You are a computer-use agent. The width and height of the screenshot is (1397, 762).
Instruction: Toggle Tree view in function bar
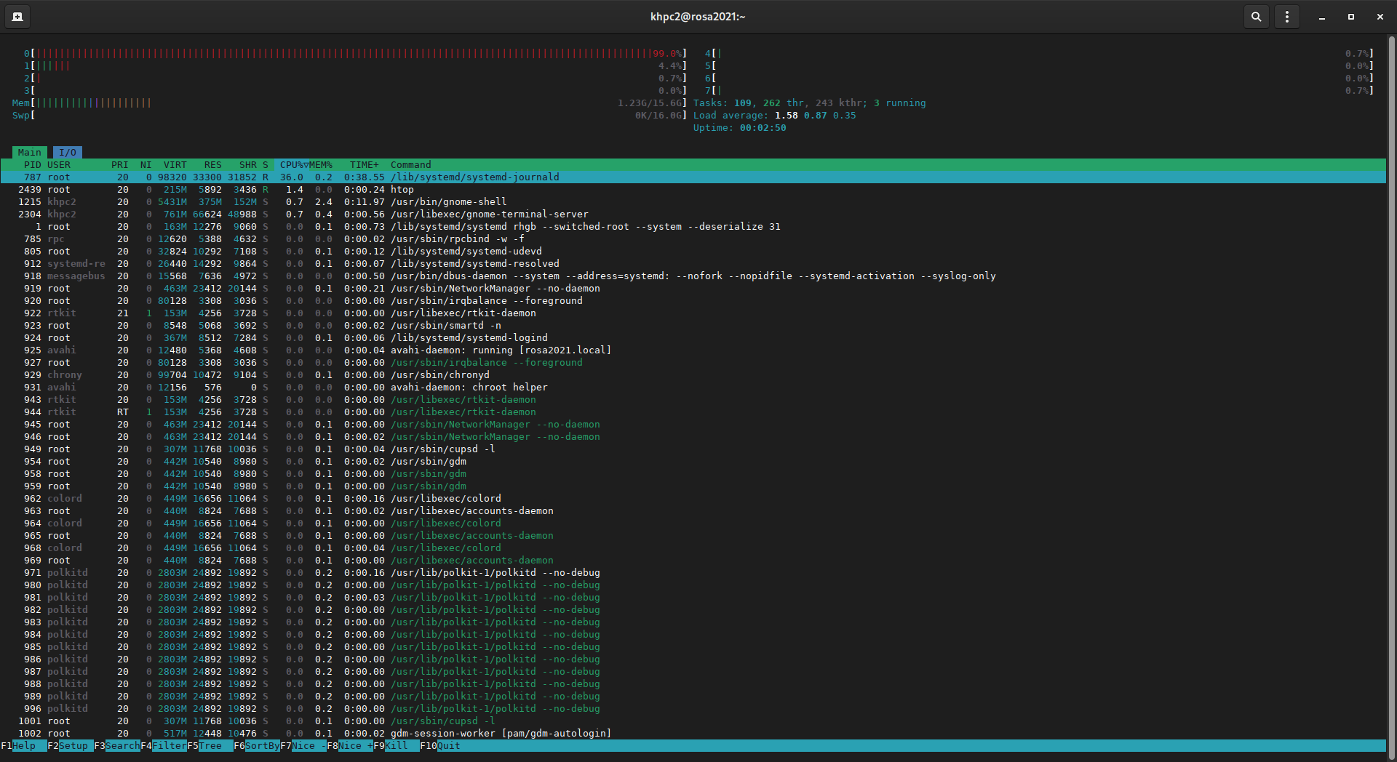pos(210,745)
